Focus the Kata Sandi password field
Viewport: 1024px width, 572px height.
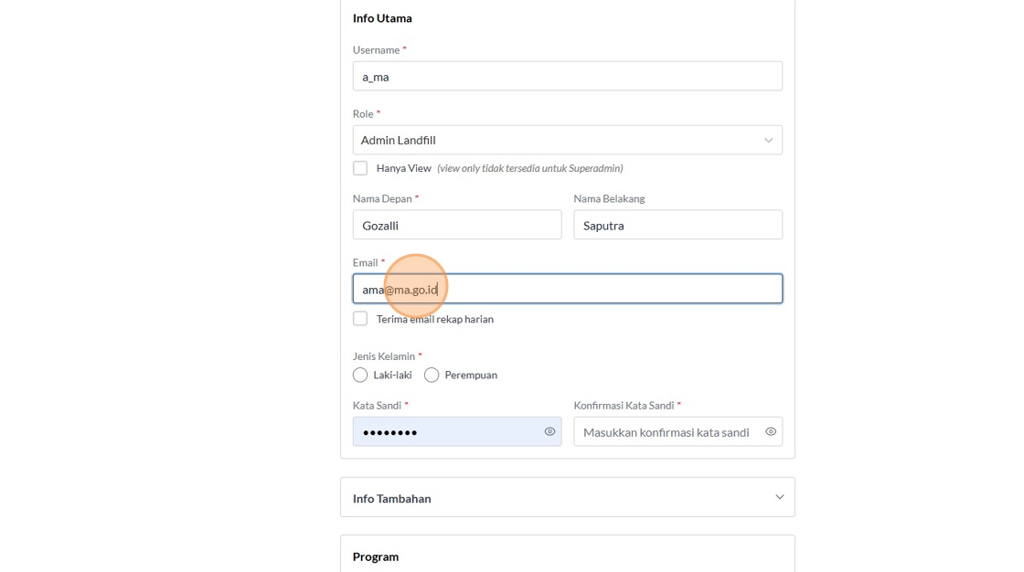tap(448, 431)
